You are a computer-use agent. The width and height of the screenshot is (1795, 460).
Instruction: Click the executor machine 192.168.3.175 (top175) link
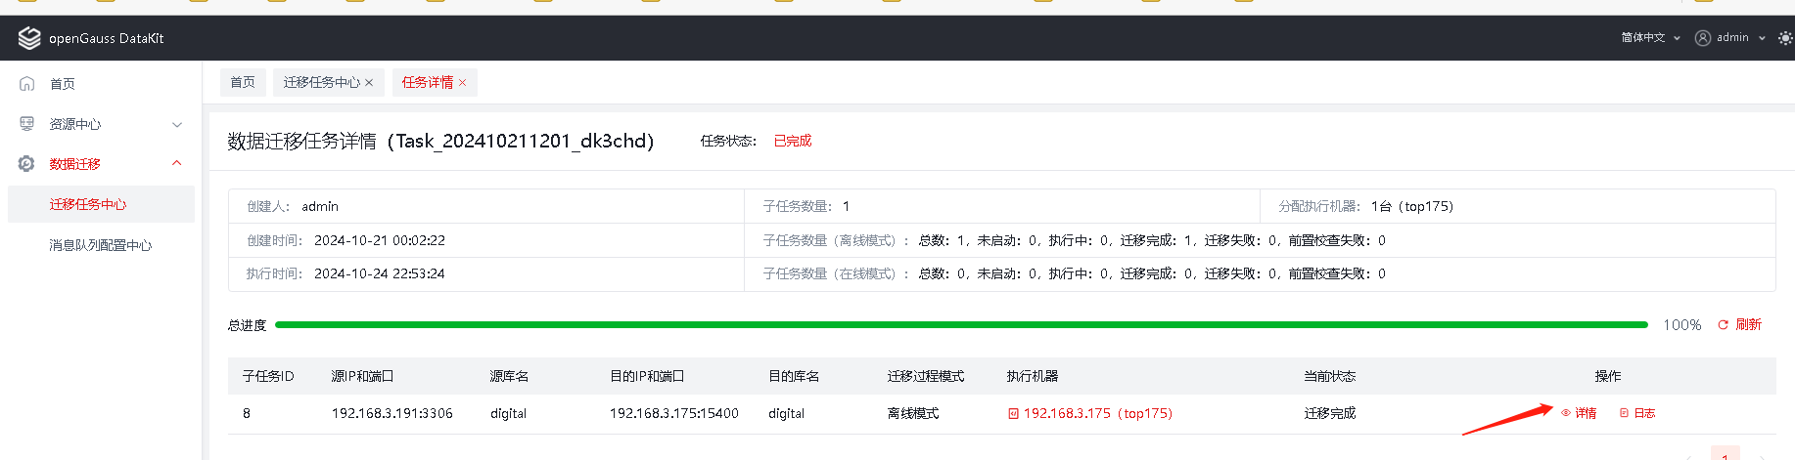point(1090,414)
